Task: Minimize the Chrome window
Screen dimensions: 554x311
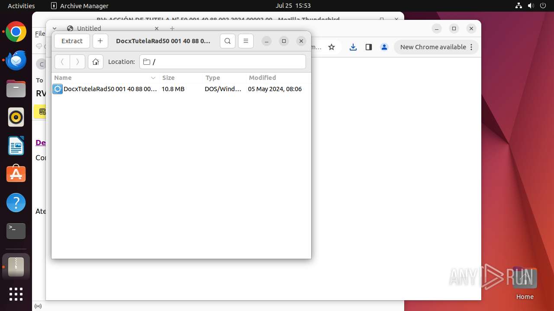Action: point(437,29)
